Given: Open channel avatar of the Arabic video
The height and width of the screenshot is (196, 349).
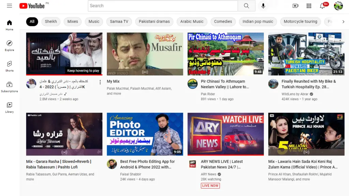Looking at the screenshot, I should click(x=31, y=84).
